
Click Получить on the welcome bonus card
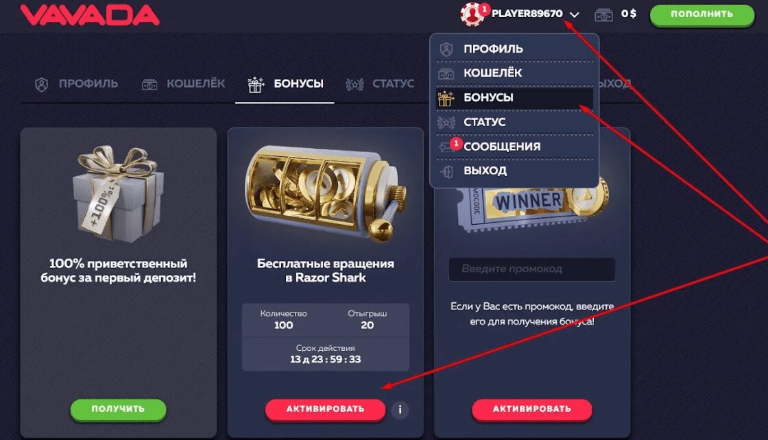(118, 409)
